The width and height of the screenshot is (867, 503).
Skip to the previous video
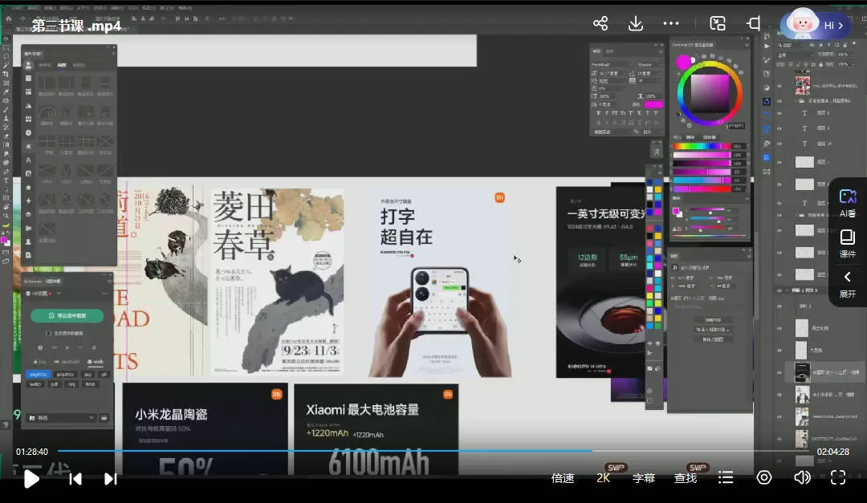pos(75,479)
